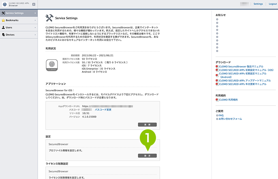Screen dimensions: 278x179
Task: Open the Users menu item
Action: 19,28
